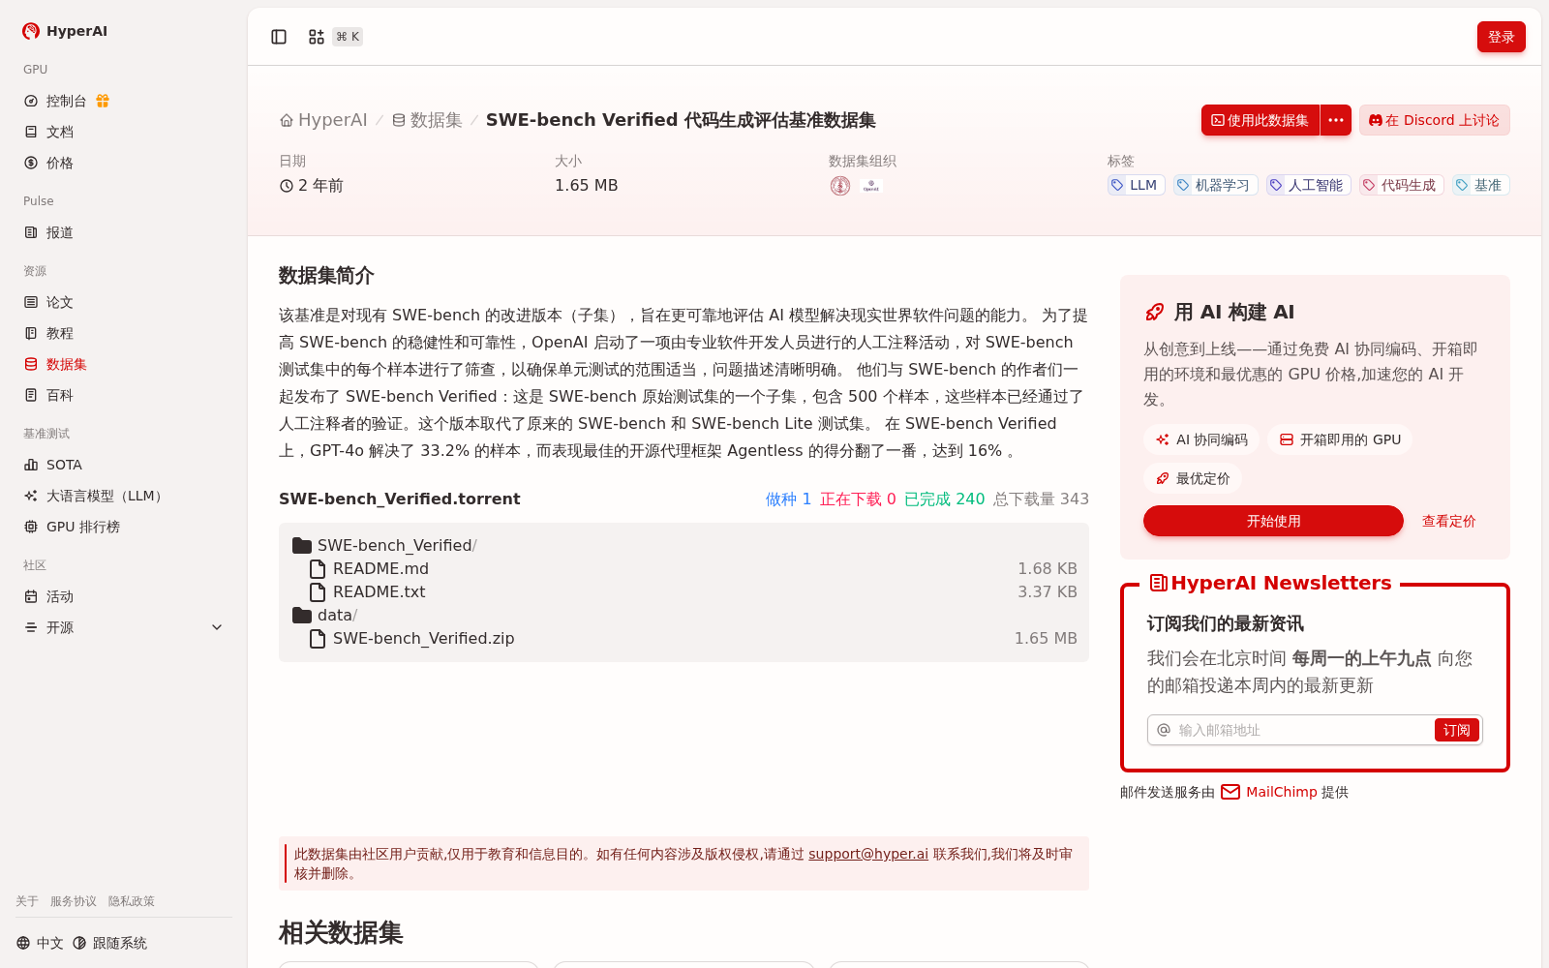Click 开箱即用的 GPU chip

[x=1340, y=439]
